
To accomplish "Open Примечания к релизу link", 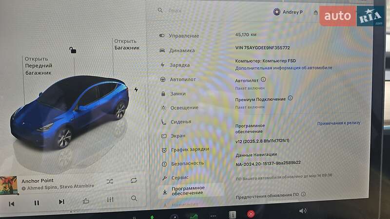I will point(339,124).
